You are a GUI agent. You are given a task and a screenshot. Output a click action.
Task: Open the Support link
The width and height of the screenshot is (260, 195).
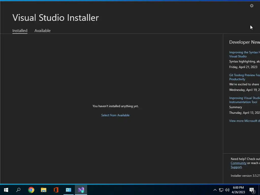(236, 167)
